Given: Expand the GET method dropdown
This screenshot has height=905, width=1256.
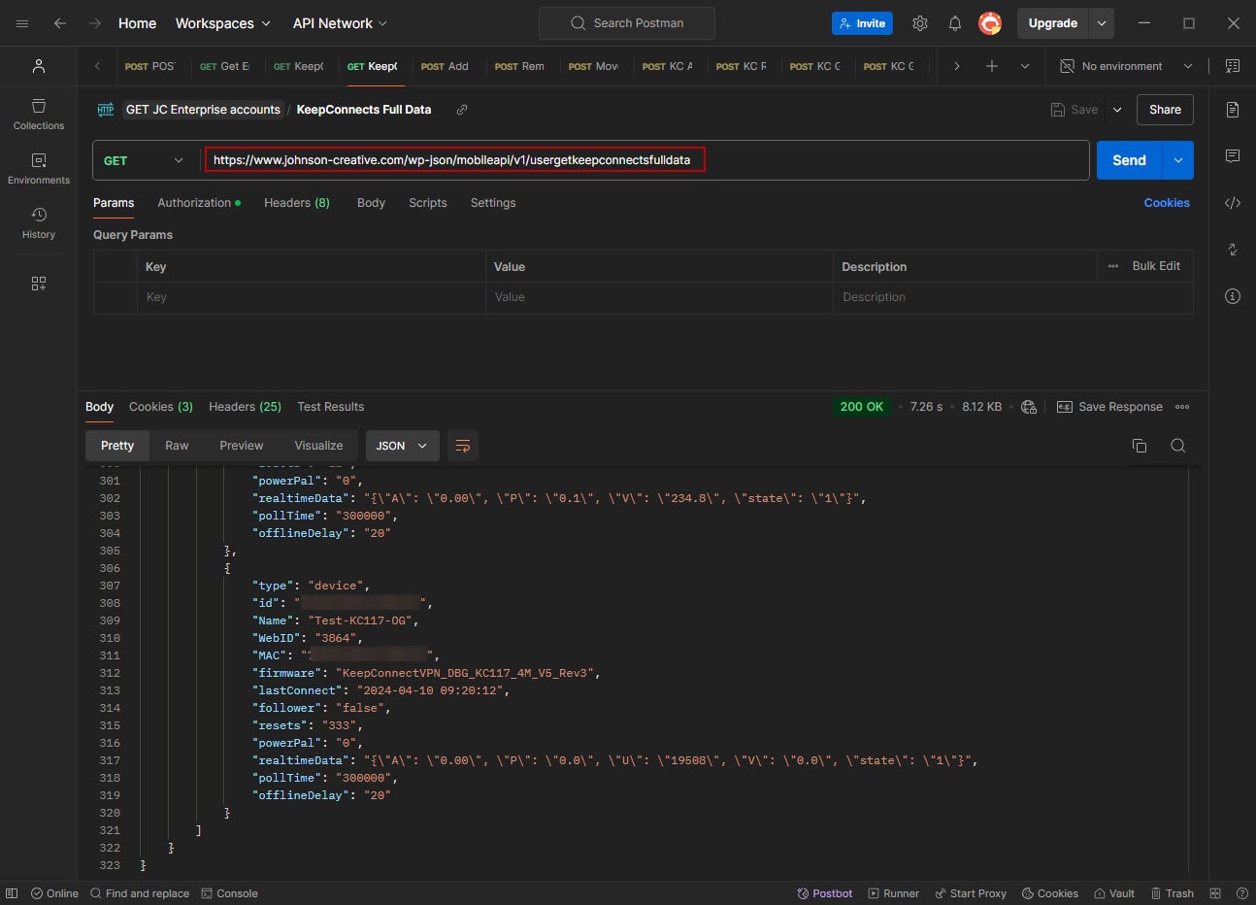Looking at the screenshot, I should 144,160.
